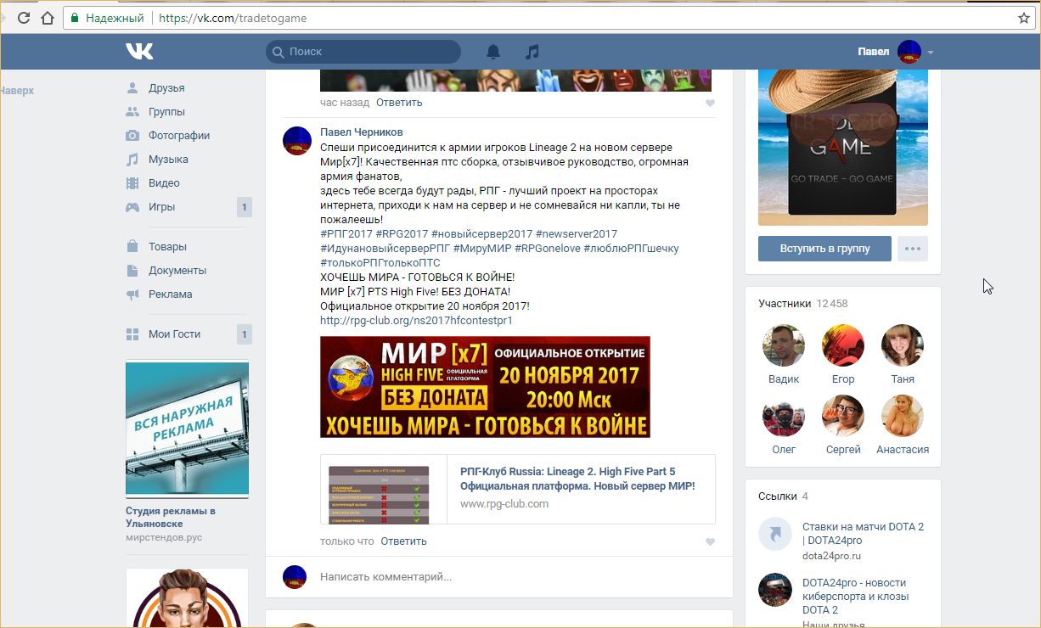The width and height of the screenshot is (1041, 628).
Task: Click the Мои Гости grid icon
Action: [132, 334]
